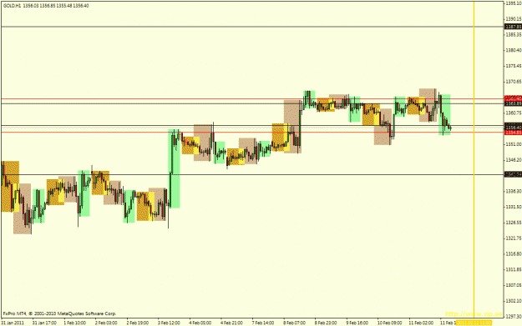Click the 1311.85 price scale value

pos(514,269)
